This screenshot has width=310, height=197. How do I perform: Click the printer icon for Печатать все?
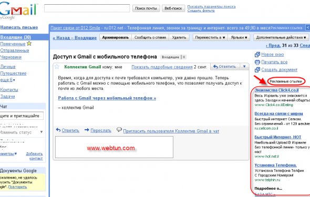257,62
